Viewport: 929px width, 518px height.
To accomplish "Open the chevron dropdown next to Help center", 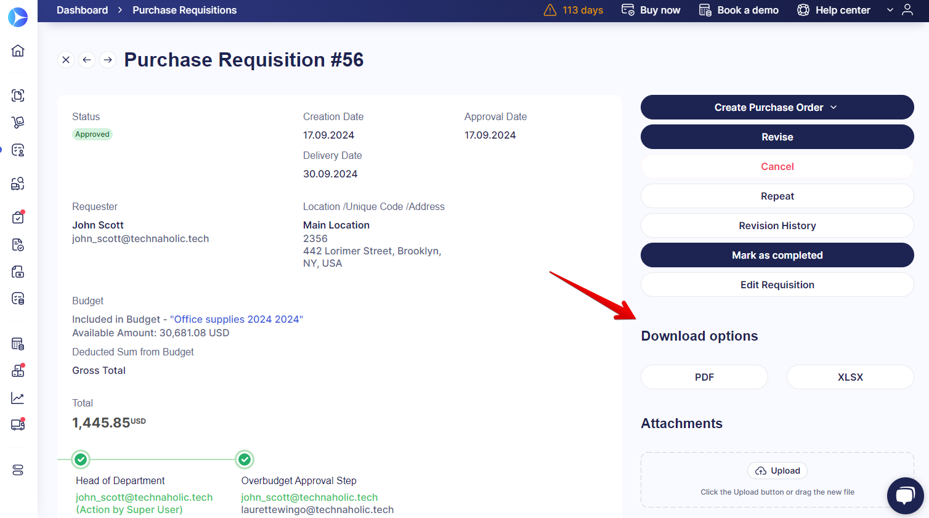I will pyautogui.click(x=890, y=10).
